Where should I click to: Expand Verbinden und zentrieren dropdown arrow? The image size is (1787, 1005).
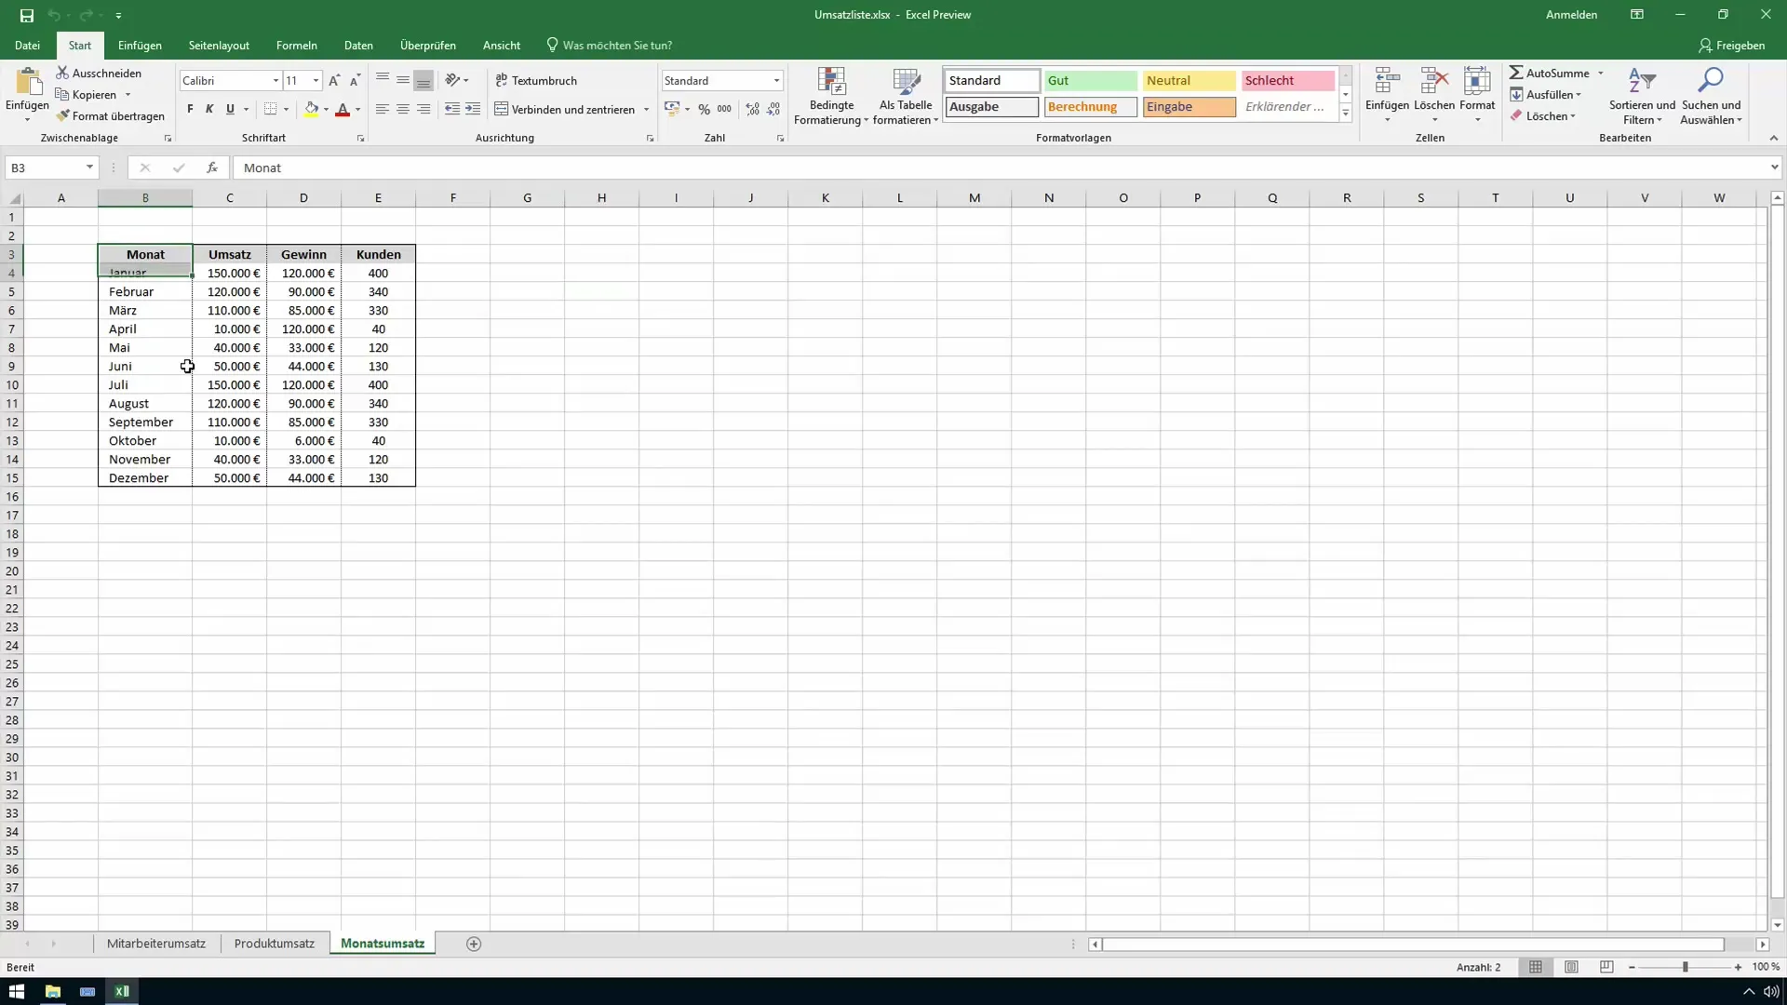coord(646,110)
